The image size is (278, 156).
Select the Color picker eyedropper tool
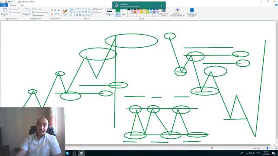point(55,14)
